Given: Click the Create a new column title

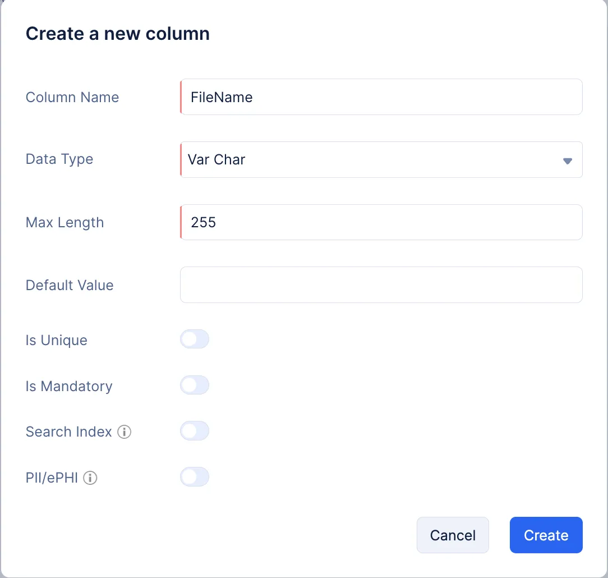Looking at the screenshot, I should point(117,34).
